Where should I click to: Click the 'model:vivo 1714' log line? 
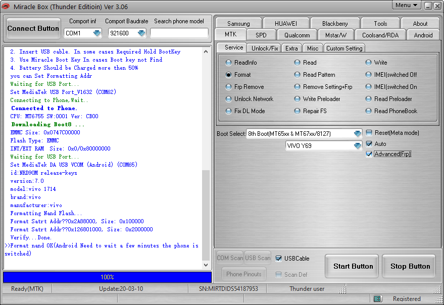click(x=33, y=189)
